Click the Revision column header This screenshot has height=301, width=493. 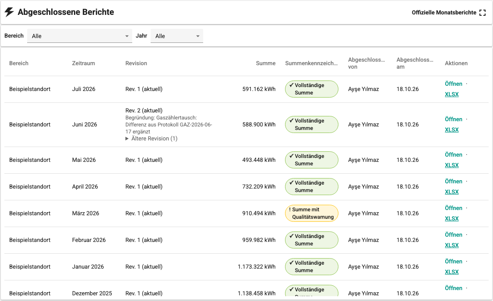(x=136, y=63)
